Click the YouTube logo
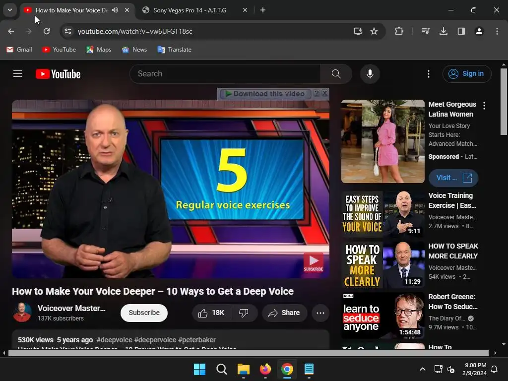The height and width of the screenshot is (381, 508). 58,74
